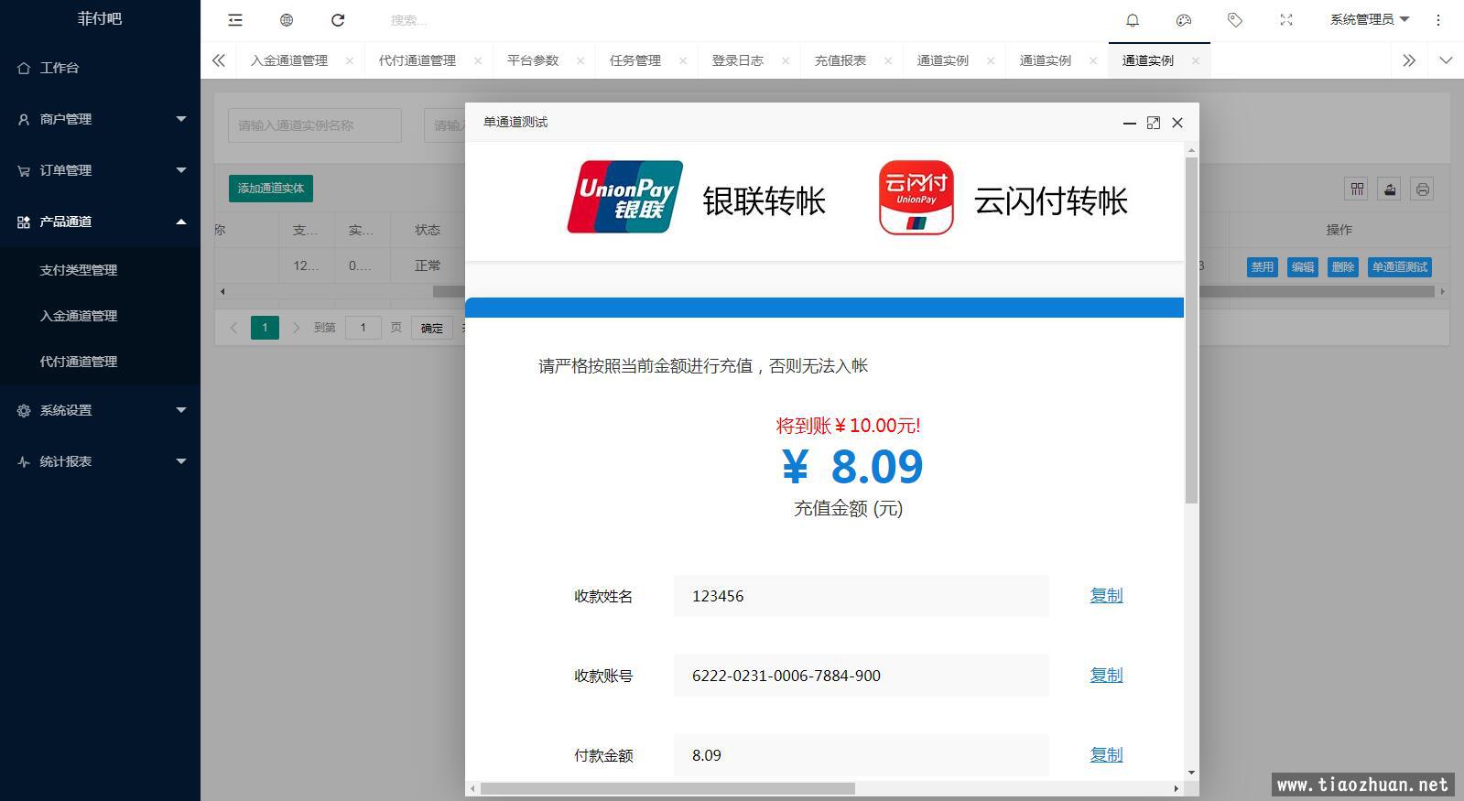Click the UnionPay 银联 logo
Viewport: 1464px width, 801px height.
tap(625, 197)
